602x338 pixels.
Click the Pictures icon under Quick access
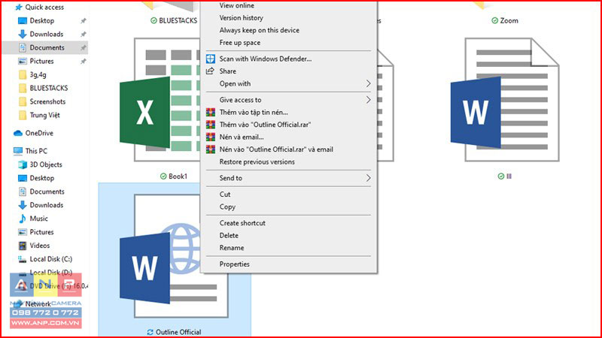(x=23, y=62)
